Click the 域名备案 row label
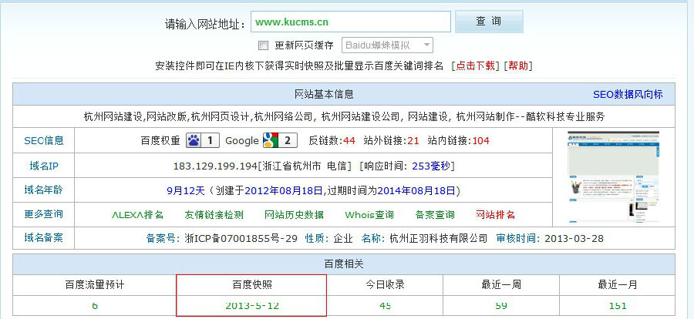The width and height of the screenshot is (694, 319). tap(44, 238)
